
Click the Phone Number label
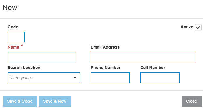pyautogui.click(x=106, y=68)
